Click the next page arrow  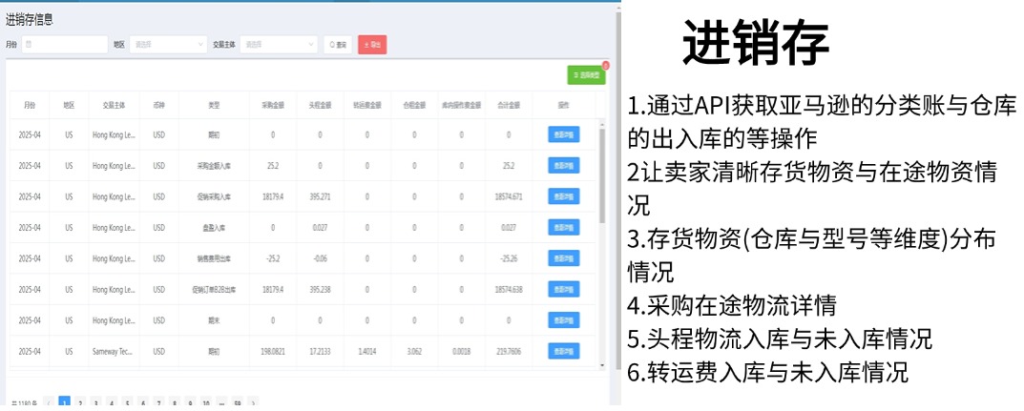coord(253,403)
